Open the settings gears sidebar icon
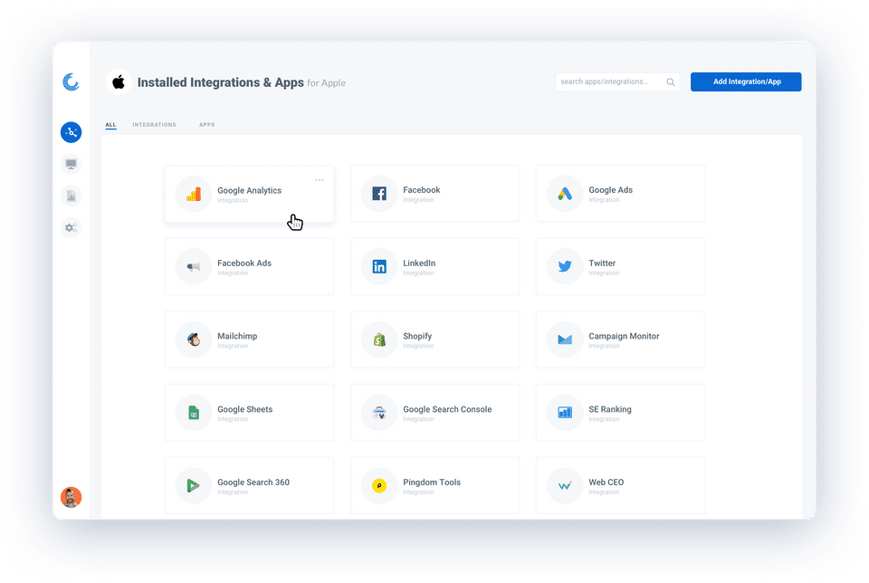 click(71, 228)
